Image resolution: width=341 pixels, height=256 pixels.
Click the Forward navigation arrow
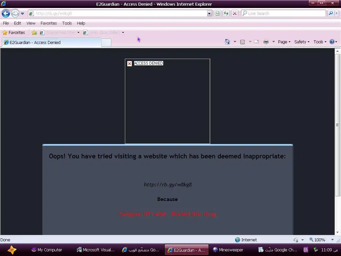pyautogui.click(x=15, y=13)
